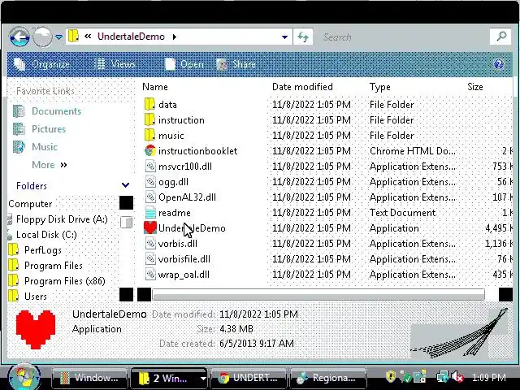Viewport: 520px width, 390px height.
Task: Click the file list horizontal scrollbar
Action: click(318, 294)
